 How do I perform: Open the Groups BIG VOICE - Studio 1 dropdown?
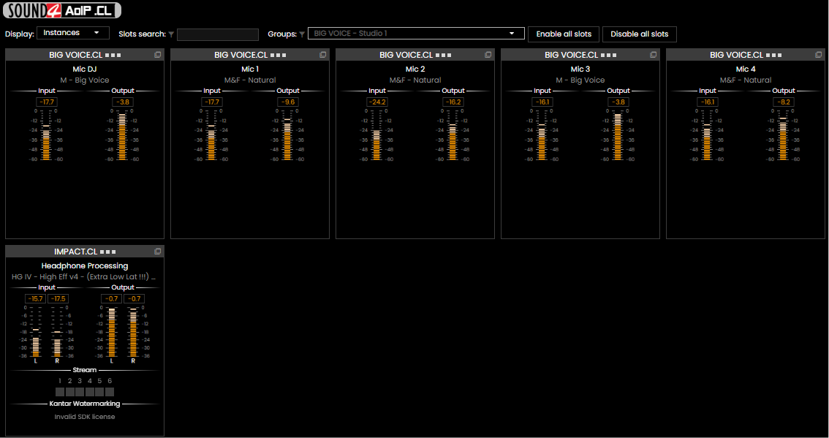coord(416,34)
